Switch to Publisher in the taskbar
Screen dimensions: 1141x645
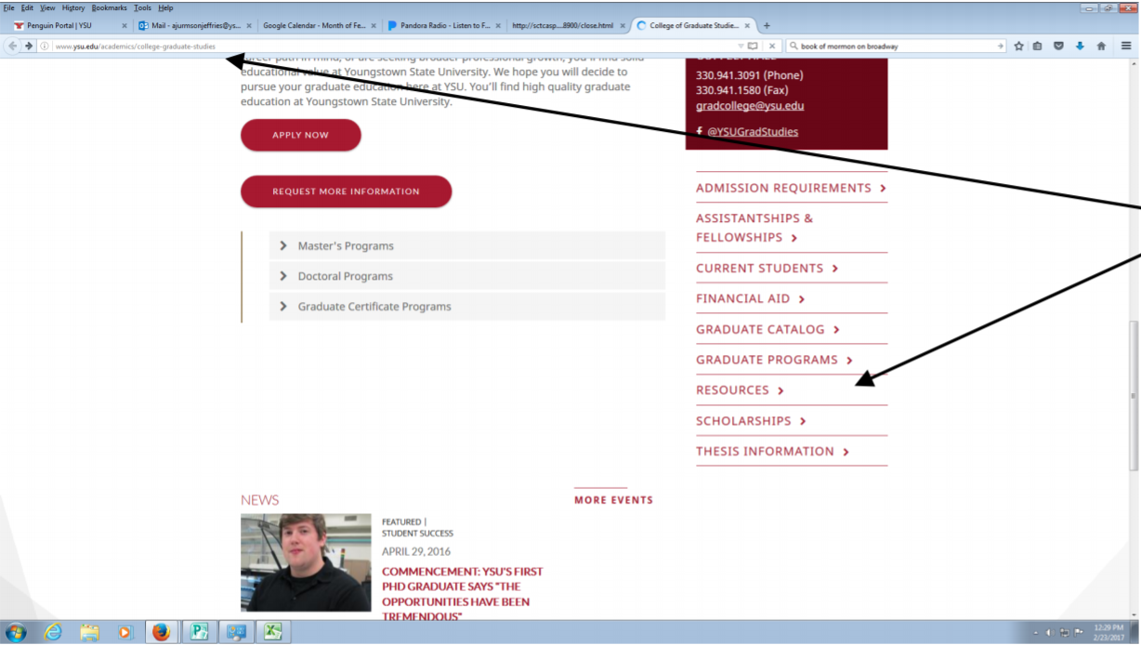pyautogui.click(x=198, y=633)
